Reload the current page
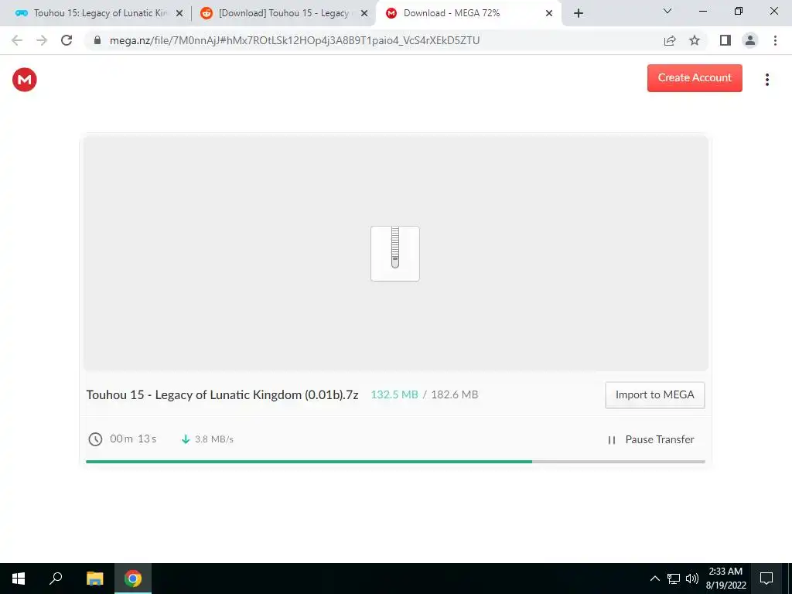 coord(67,40)
